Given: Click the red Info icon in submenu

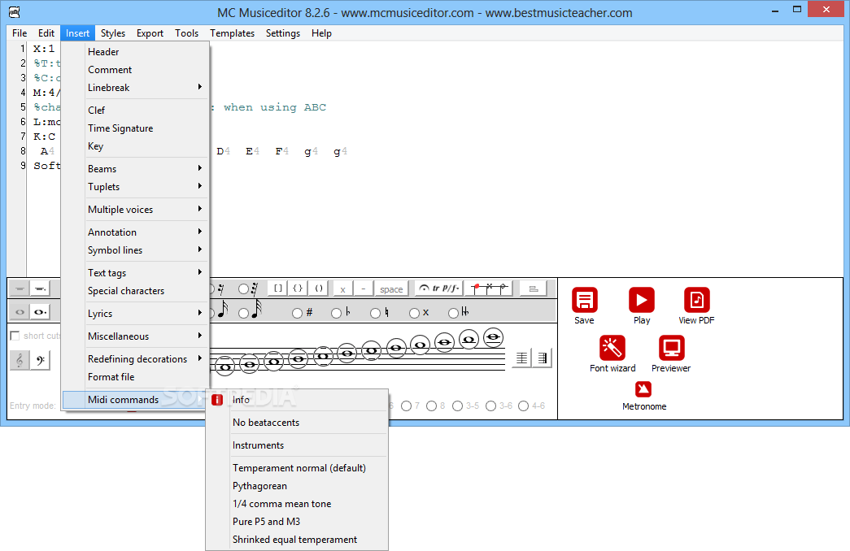Looking at the screenshot, I should pos(217,400).
